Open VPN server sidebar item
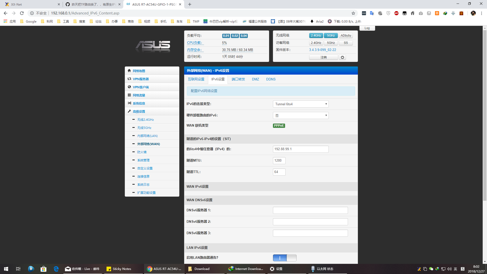This screenshot has height=274, width=487. click(141, 79)
